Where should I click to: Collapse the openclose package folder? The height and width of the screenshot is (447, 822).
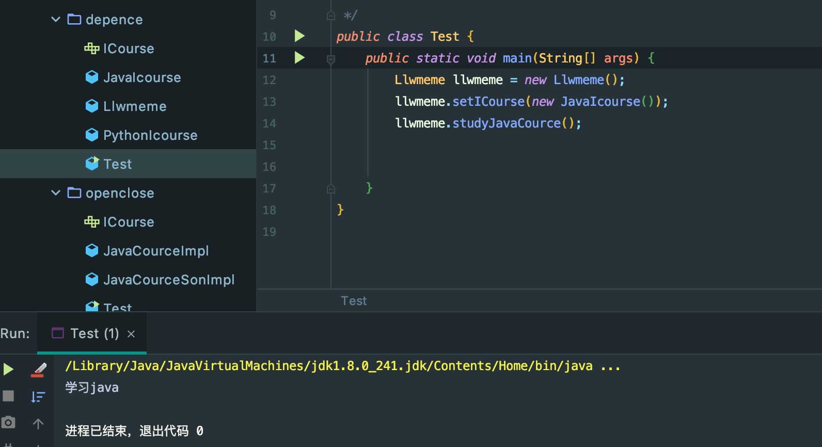click(x=56, y=193)
